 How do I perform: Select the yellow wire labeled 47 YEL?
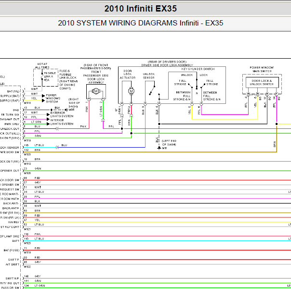coord(157,222)
